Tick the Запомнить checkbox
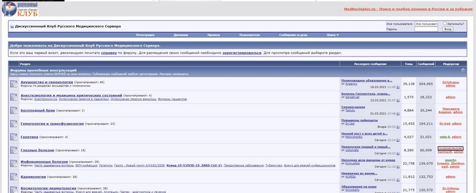 [x=445, y=23]
